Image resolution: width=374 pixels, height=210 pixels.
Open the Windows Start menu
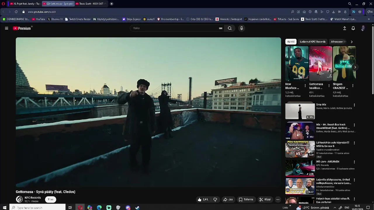pyautogui.click(x=4, y=208)
